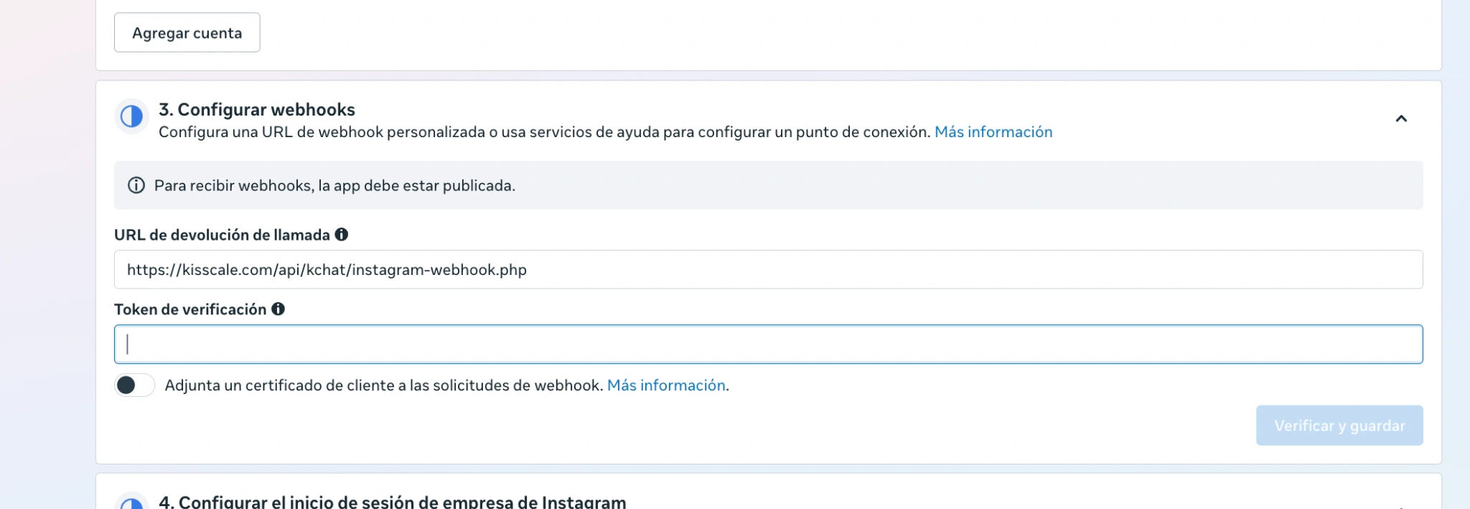
Task: Focus the URL de devolución de llamada field
Action: pos(768,269)
